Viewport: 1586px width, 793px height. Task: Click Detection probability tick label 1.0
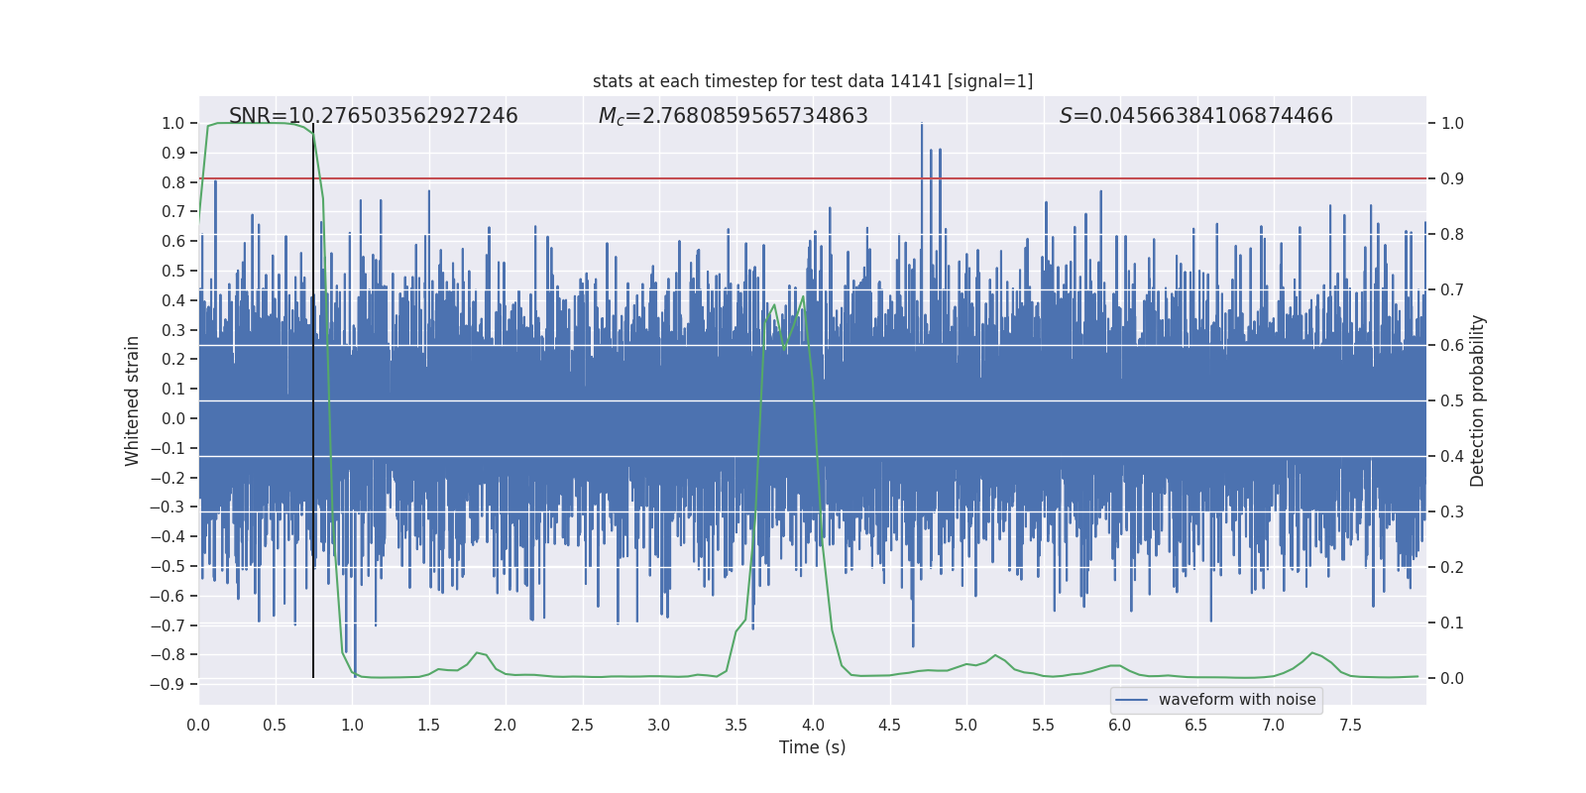tap(1452, 124)
